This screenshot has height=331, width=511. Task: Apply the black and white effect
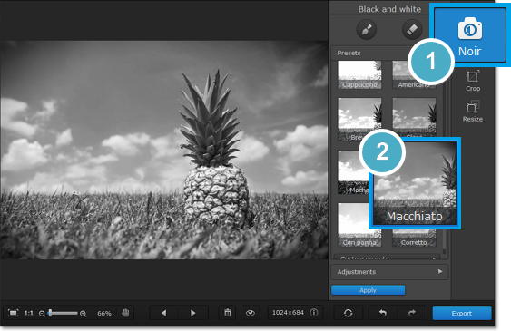pos(368,290)
